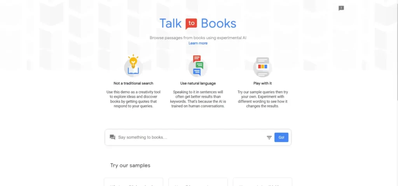Select the 'Not a traditional search' heading
398x186 pixels.
(134, 83)
